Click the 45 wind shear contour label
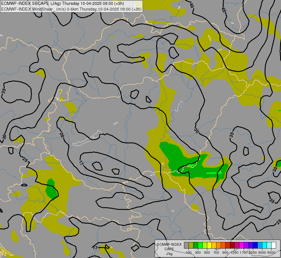This screenshot has height=258, width=281. 223,10
